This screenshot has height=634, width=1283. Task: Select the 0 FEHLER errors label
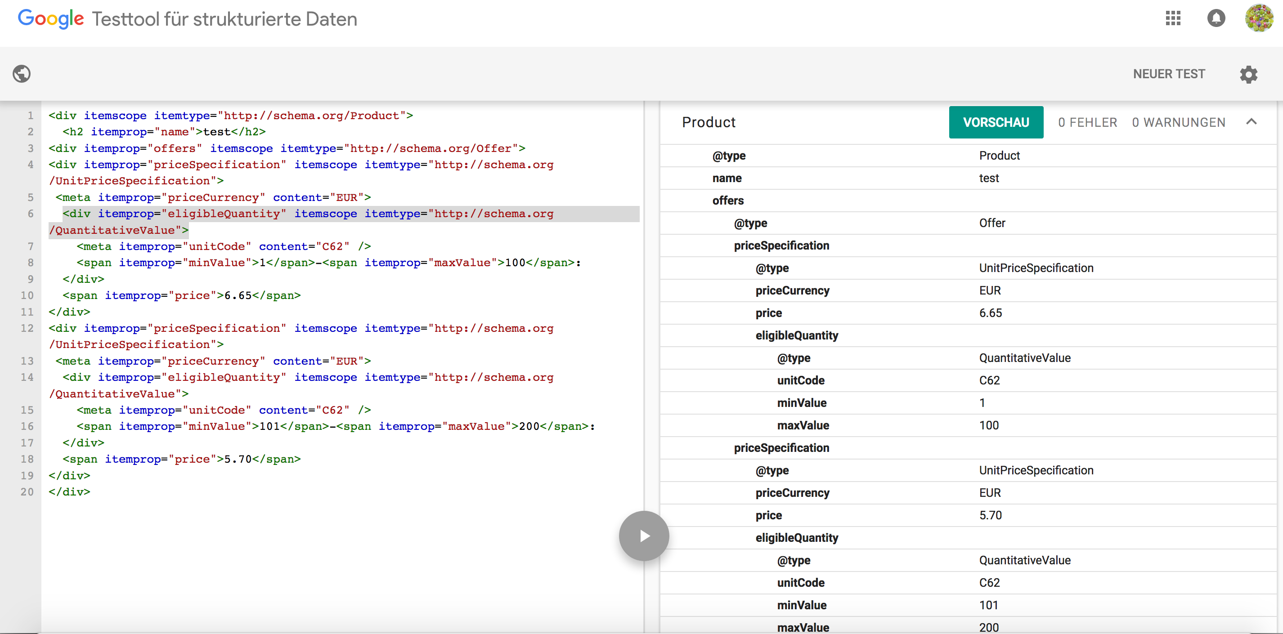[1087, 122]
